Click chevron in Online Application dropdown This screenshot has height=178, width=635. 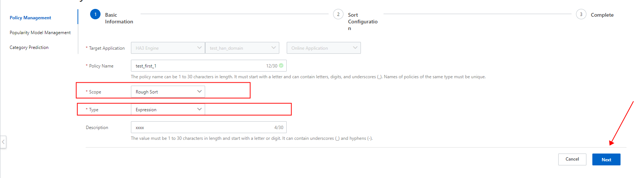(x=355, y=48)
